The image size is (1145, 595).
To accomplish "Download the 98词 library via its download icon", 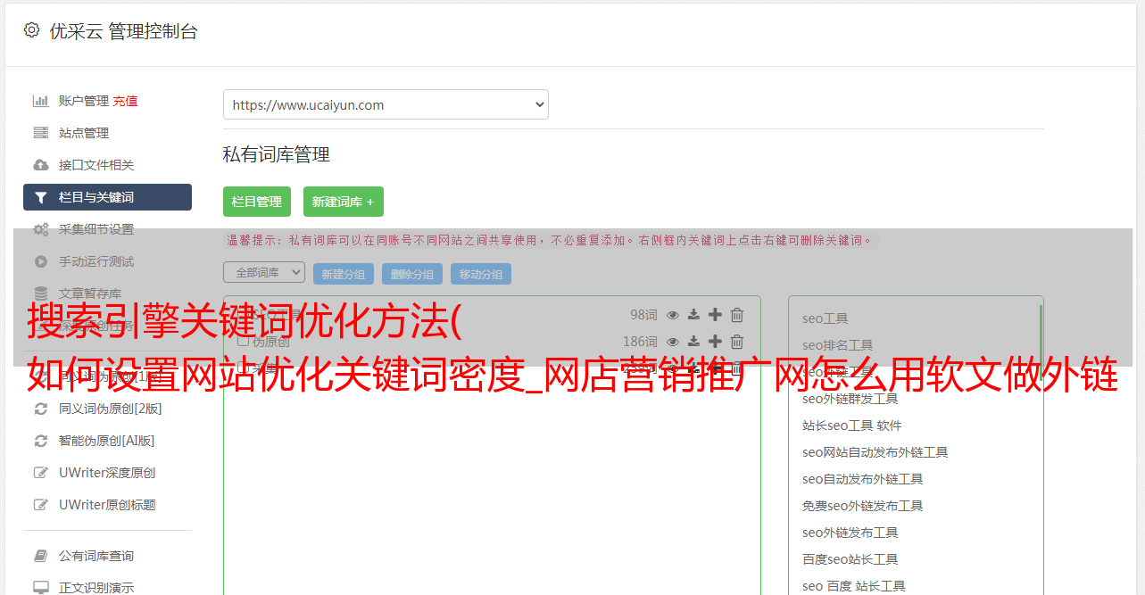I will (693, 315).
